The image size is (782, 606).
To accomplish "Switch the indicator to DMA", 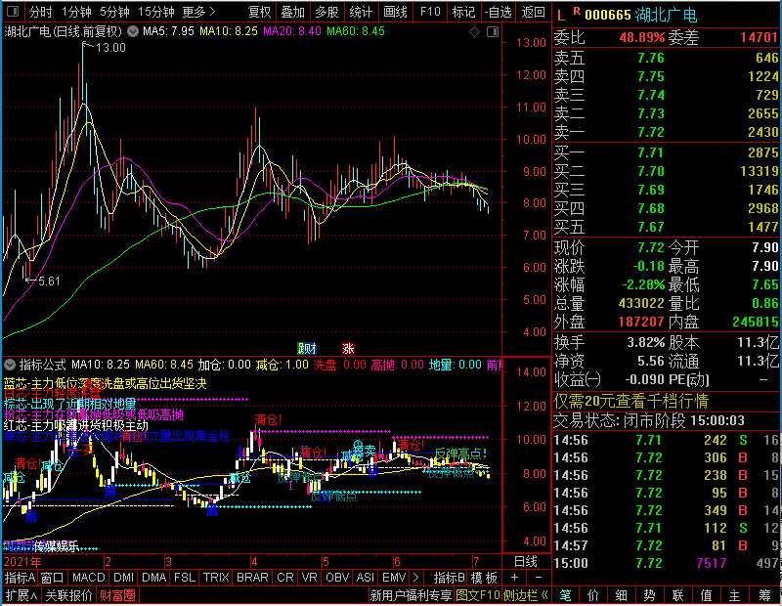I will [x=153, y=578].
